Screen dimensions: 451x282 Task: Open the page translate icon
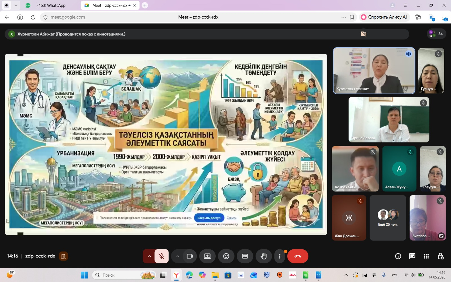[432, 17]
